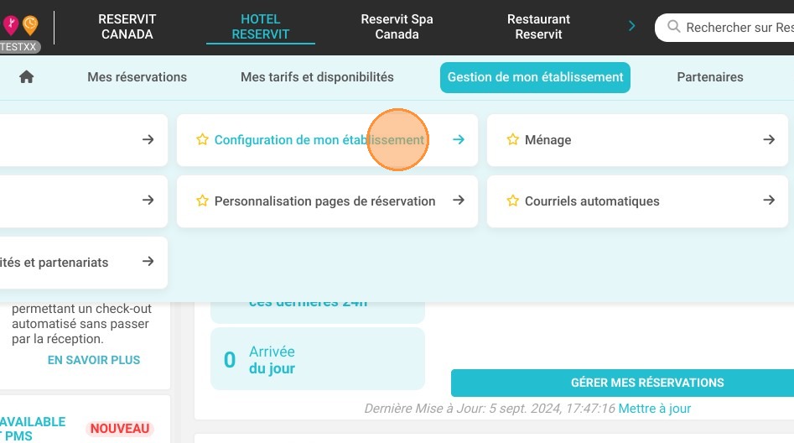Click the magnifier search icon
The image size is (794, 443).
[673, 26]
